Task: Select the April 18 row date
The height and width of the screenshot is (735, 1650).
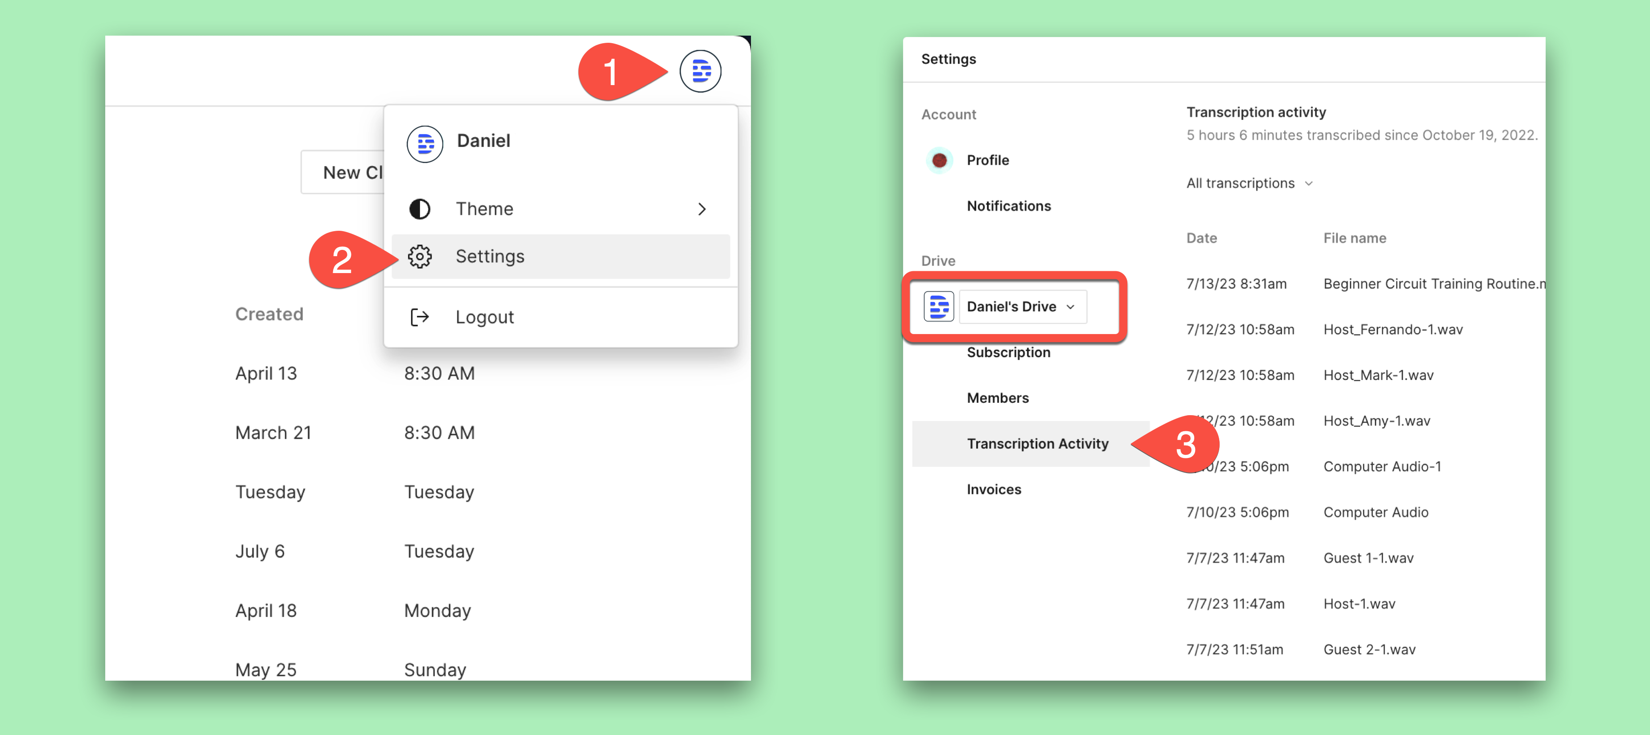Action: coord(266,611)
